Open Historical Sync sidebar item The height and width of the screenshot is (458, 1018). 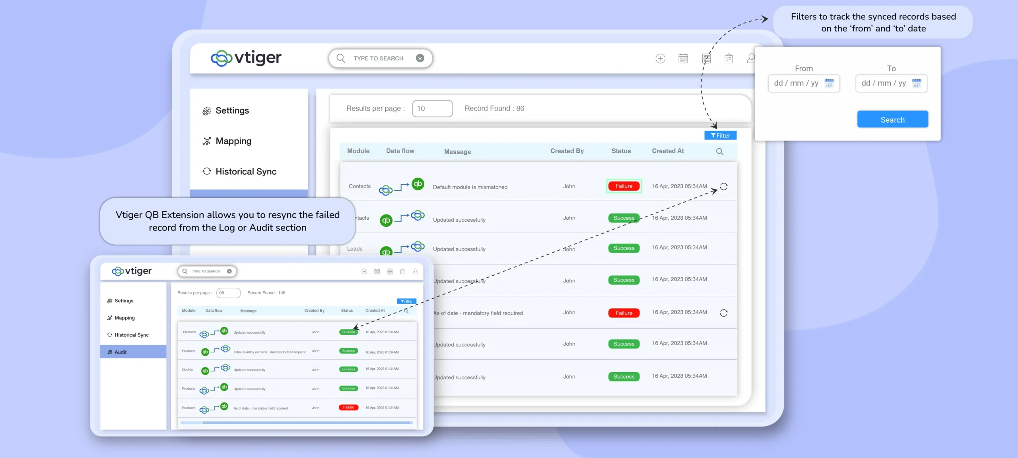[x=245, y=172]
